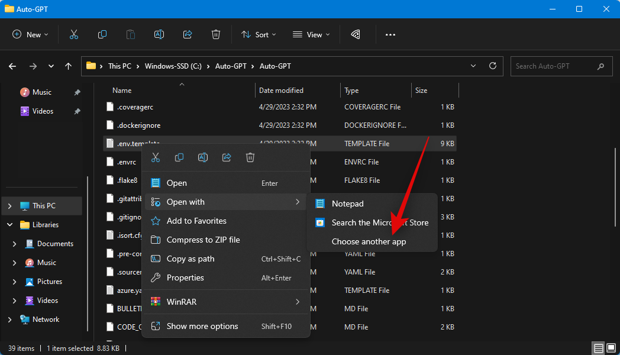Screen dimensions: 620x355
Task: Open the Sort dropdown
Action: tap(259, 34)
